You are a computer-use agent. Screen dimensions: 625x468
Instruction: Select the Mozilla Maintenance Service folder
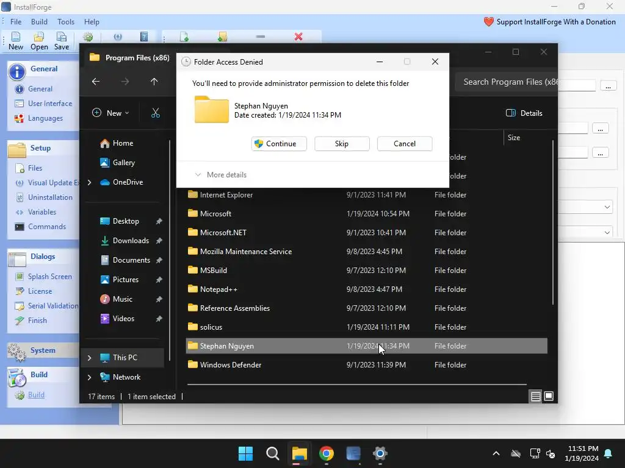(x=366, y=252)
